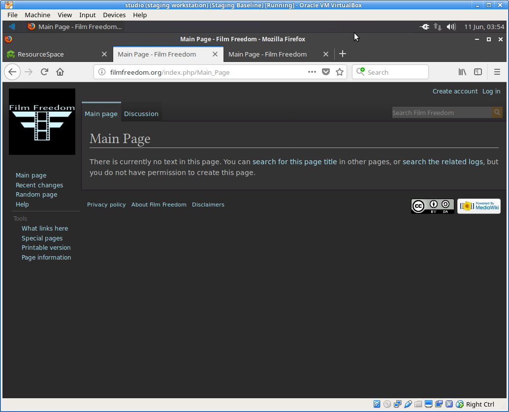
Task: Open the Firefox library icon
Action: coord(462,72)
